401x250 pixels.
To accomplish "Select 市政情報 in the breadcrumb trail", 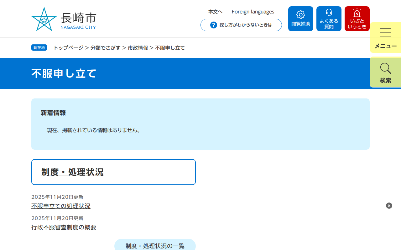I will [138, 48].
